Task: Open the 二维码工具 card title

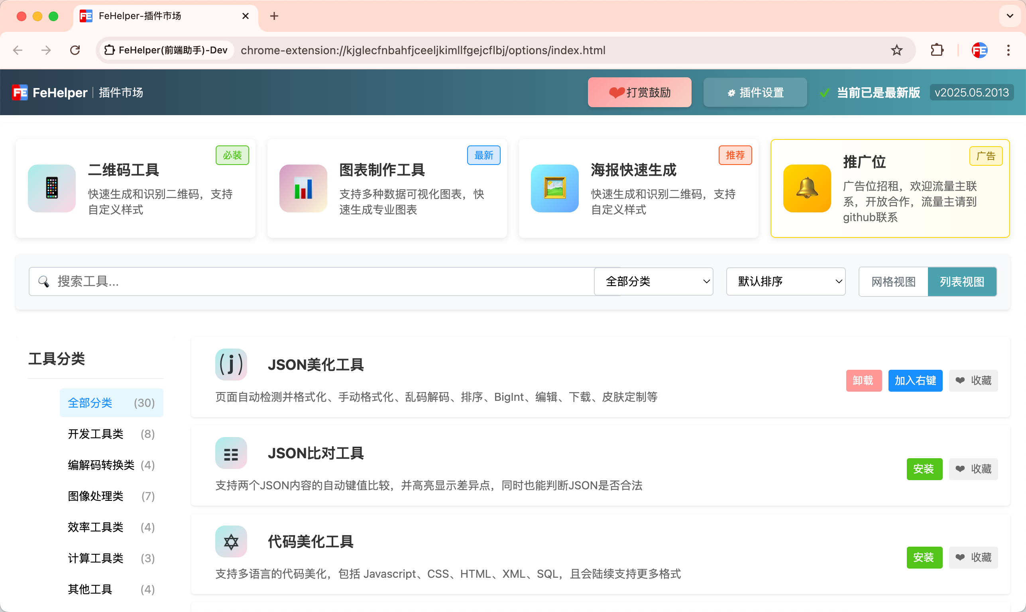Action: [x=123, y=169]
